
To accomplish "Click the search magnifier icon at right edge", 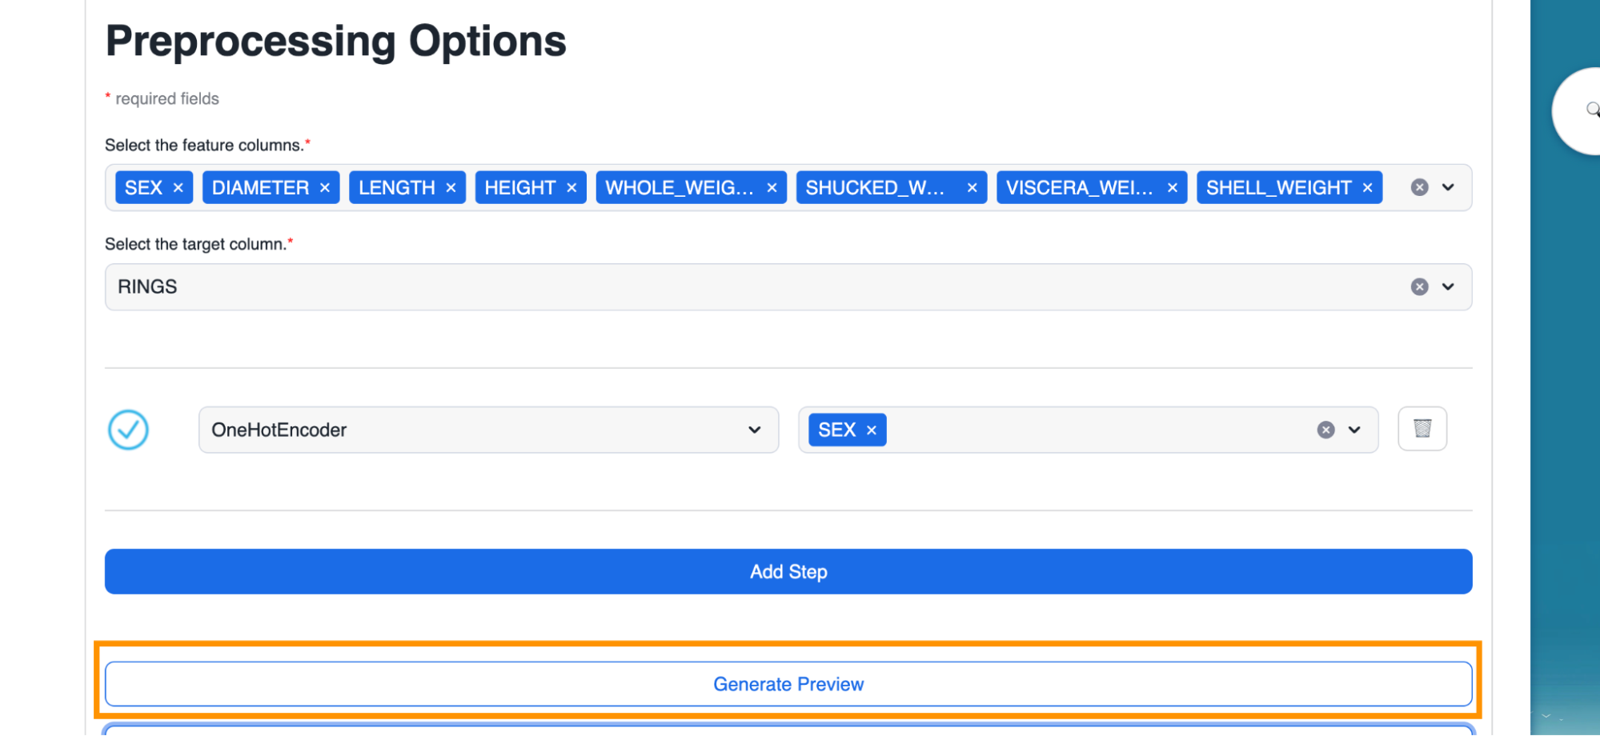I will 1592,110.
